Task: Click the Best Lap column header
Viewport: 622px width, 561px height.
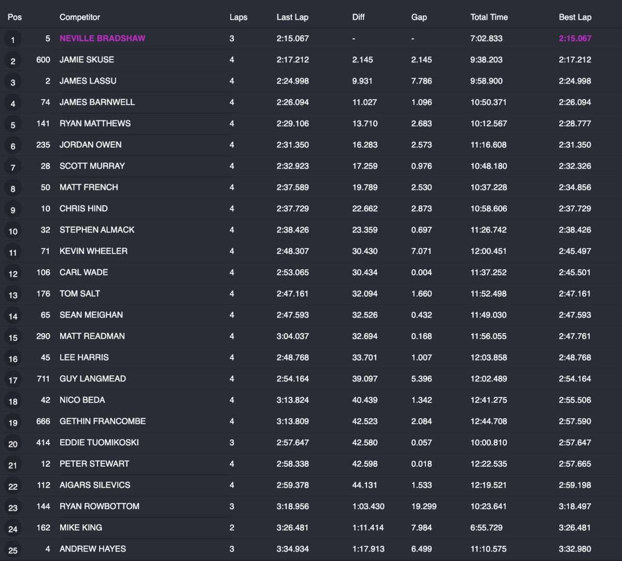Action: [575, 17]
